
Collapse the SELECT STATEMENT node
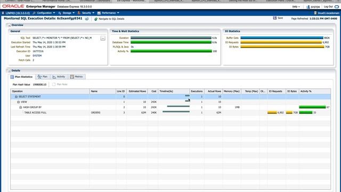(16, 97)
